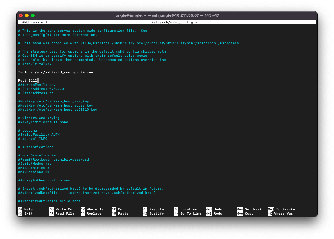Minimize the terminal with the yellow button

[x=27, y=15]
